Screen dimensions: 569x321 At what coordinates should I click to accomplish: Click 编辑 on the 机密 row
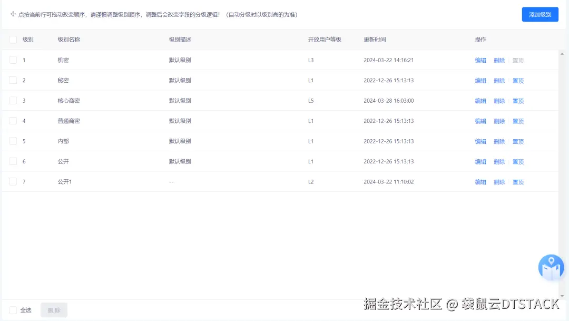(480, 60)
